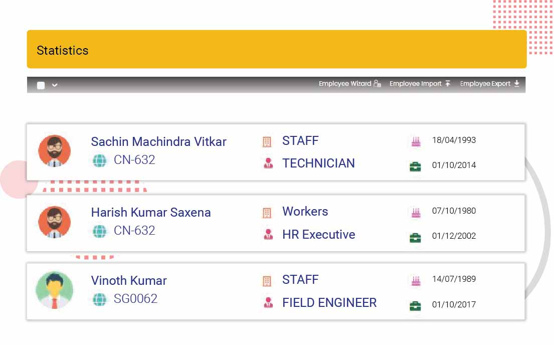
Task: Click the Employee Wizard icon
Action: [378, 84]
